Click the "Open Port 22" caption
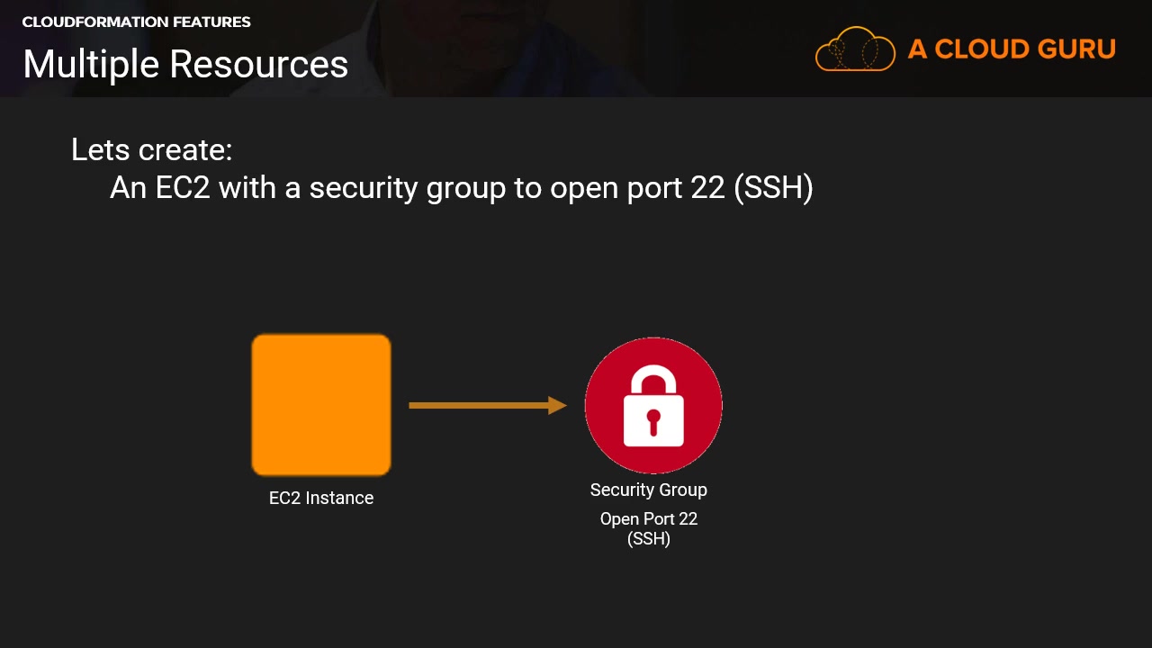 tap(648, 518)
